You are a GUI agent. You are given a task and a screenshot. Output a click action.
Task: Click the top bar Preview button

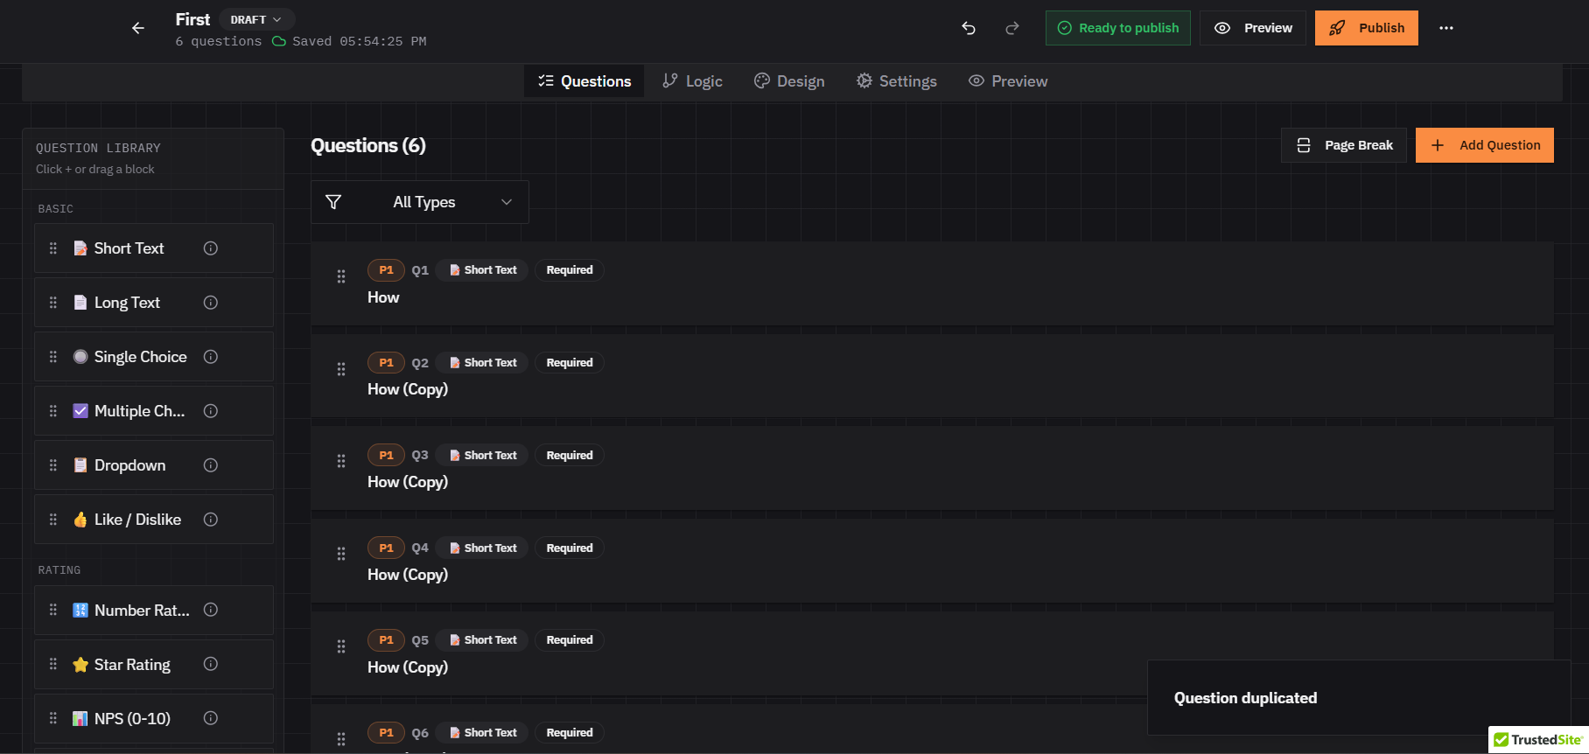(x=1253, y=28)
